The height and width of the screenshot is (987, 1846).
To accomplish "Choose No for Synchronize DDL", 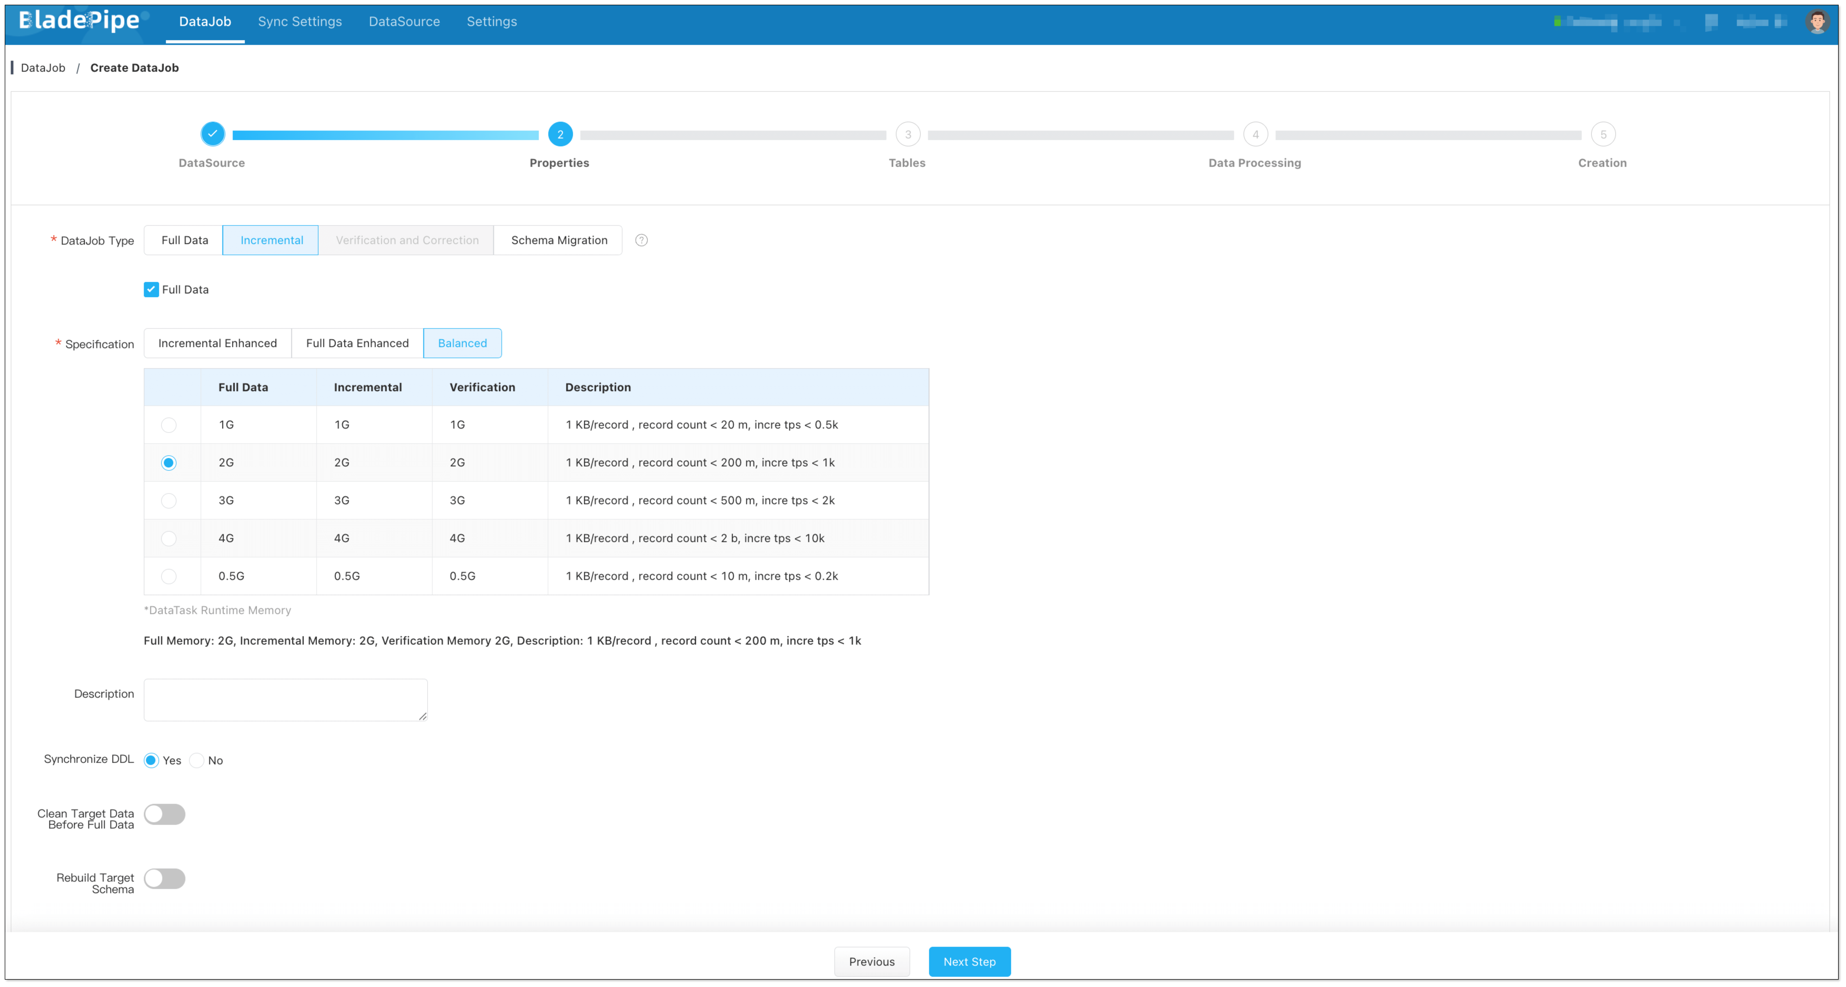I will [197, 761].
